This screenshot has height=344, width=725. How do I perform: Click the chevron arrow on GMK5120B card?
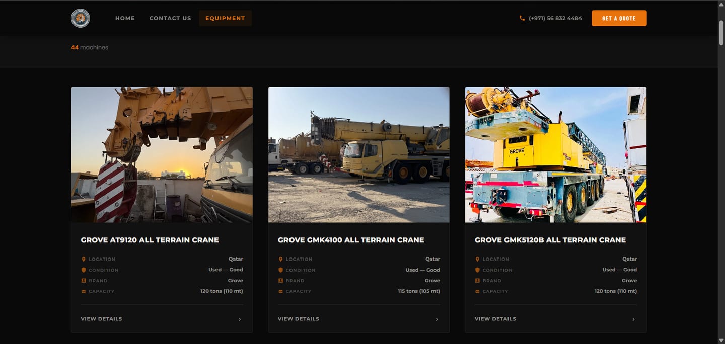(x=633, y=319)
